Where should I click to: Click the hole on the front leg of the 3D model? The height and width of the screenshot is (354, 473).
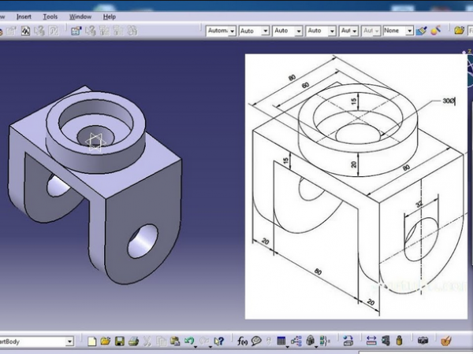143,242
